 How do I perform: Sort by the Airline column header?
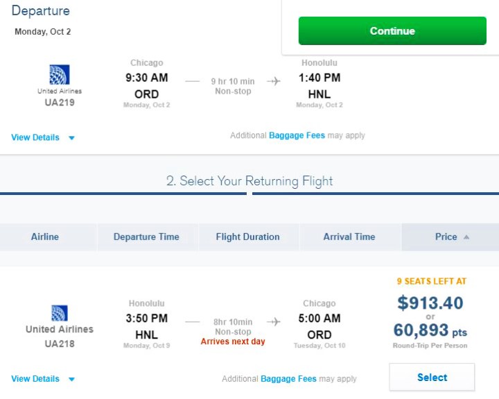[x=45, y=237]
